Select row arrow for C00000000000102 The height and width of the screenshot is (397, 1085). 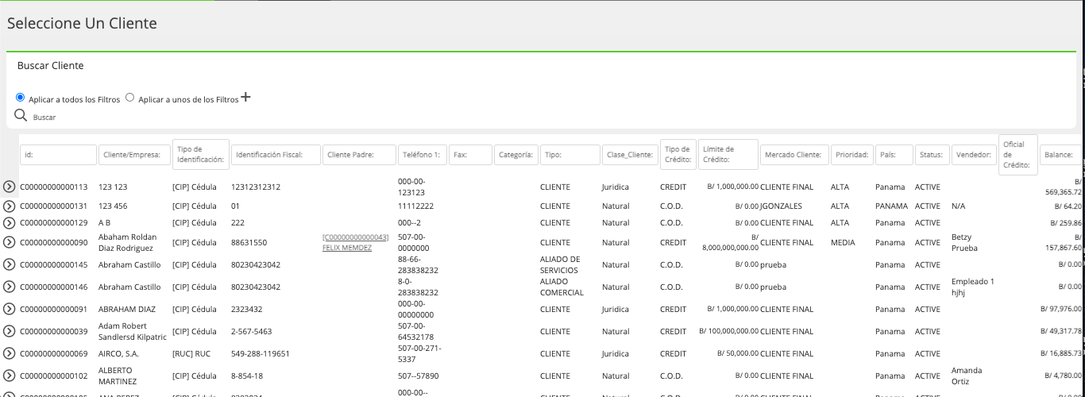coord(9,376)
